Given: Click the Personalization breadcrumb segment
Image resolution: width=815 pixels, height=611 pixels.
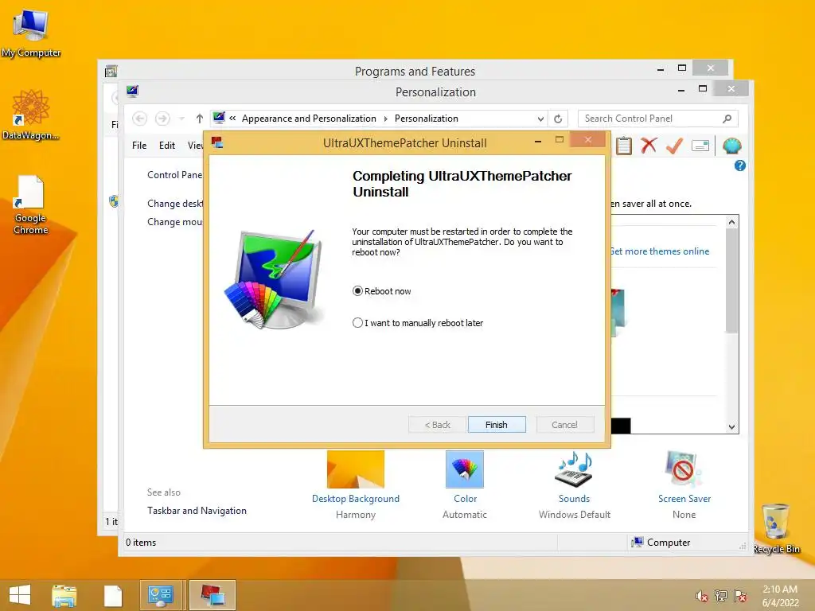Looking at the screenshot, I should [x=427, y=119].
